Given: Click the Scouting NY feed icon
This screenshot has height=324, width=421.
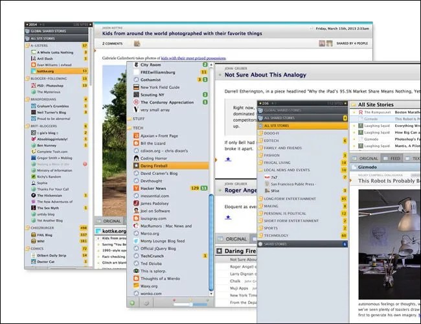Looking at the screenshot, I should pyautogui.click(x=136, y=95).
